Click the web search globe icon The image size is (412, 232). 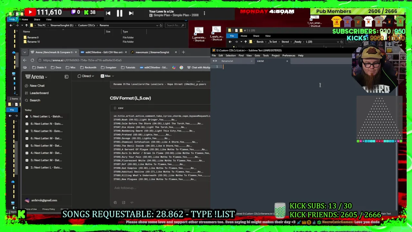coord(115,203)
